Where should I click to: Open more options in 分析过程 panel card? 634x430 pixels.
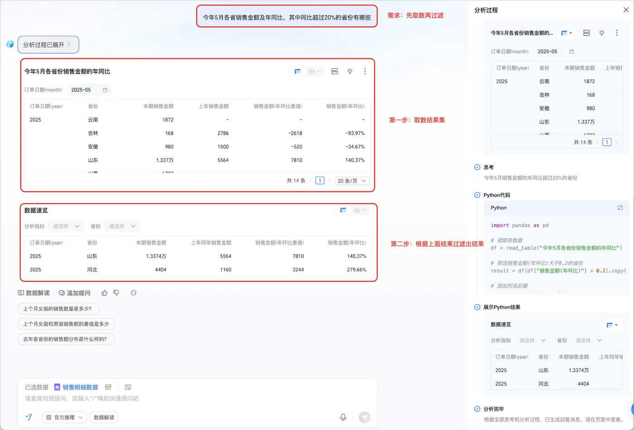[617, 33]
